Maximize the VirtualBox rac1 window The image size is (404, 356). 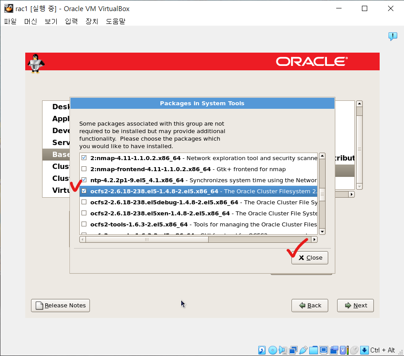tap(364, 8)
